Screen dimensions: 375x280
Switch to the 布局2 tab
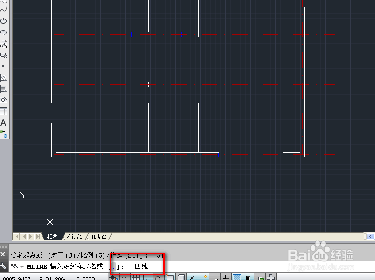tap(98, 237)
